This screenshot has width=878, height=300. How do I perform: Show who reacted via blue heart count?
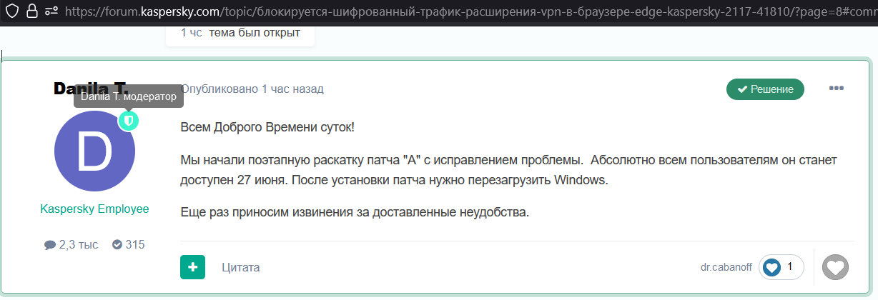[x=781, y=267]
